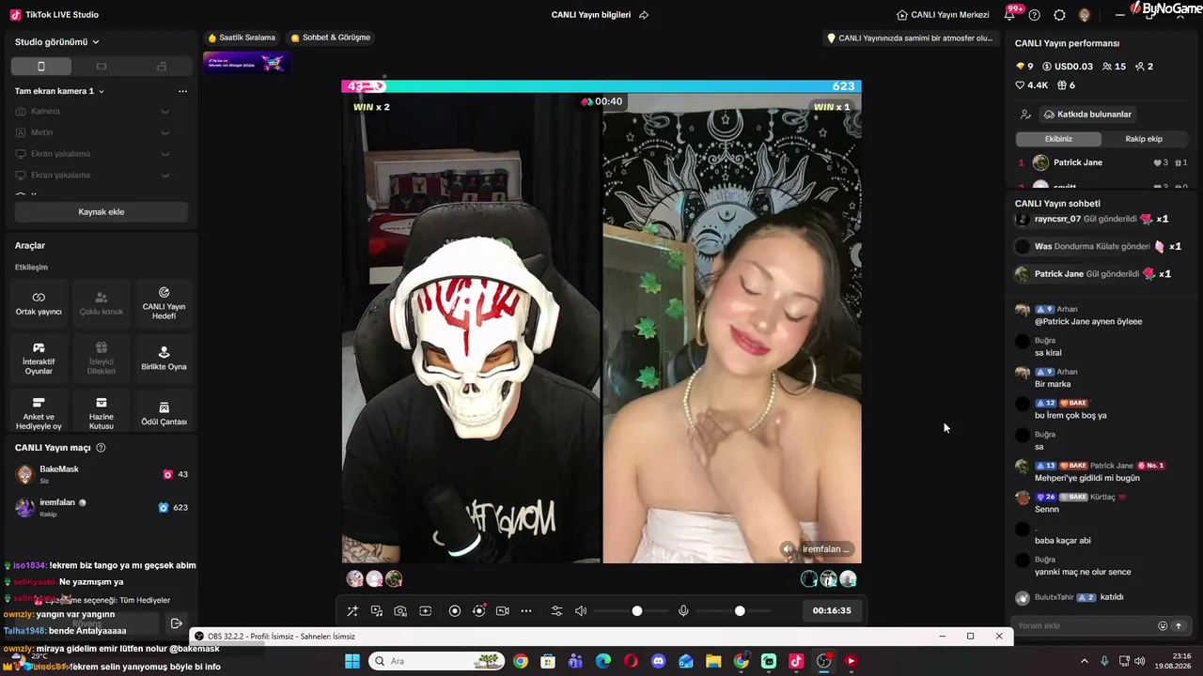Screen dimensions: 1203x676
Task: Open the Çoklu konuk tool
Action: pyautogui.click(x=102, y=303)
